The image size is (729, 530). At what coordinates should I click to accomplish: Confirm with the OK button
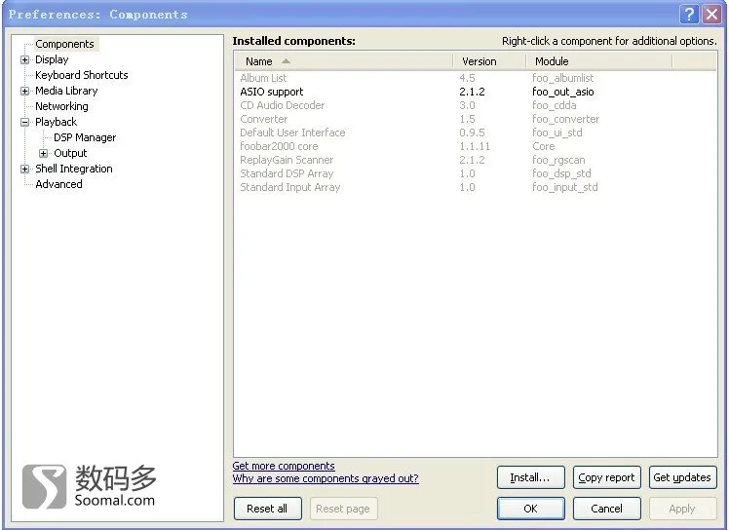coord(530,509)
